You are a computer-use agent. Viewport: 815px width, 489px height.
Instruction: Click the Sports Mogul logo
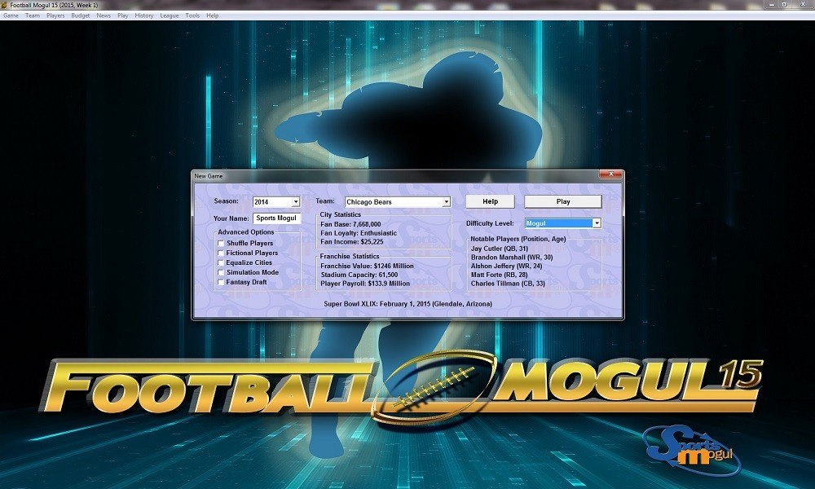point(694,447)
